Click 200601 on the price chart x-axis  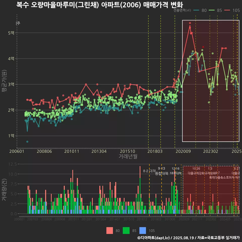click(x=17, y=151)
